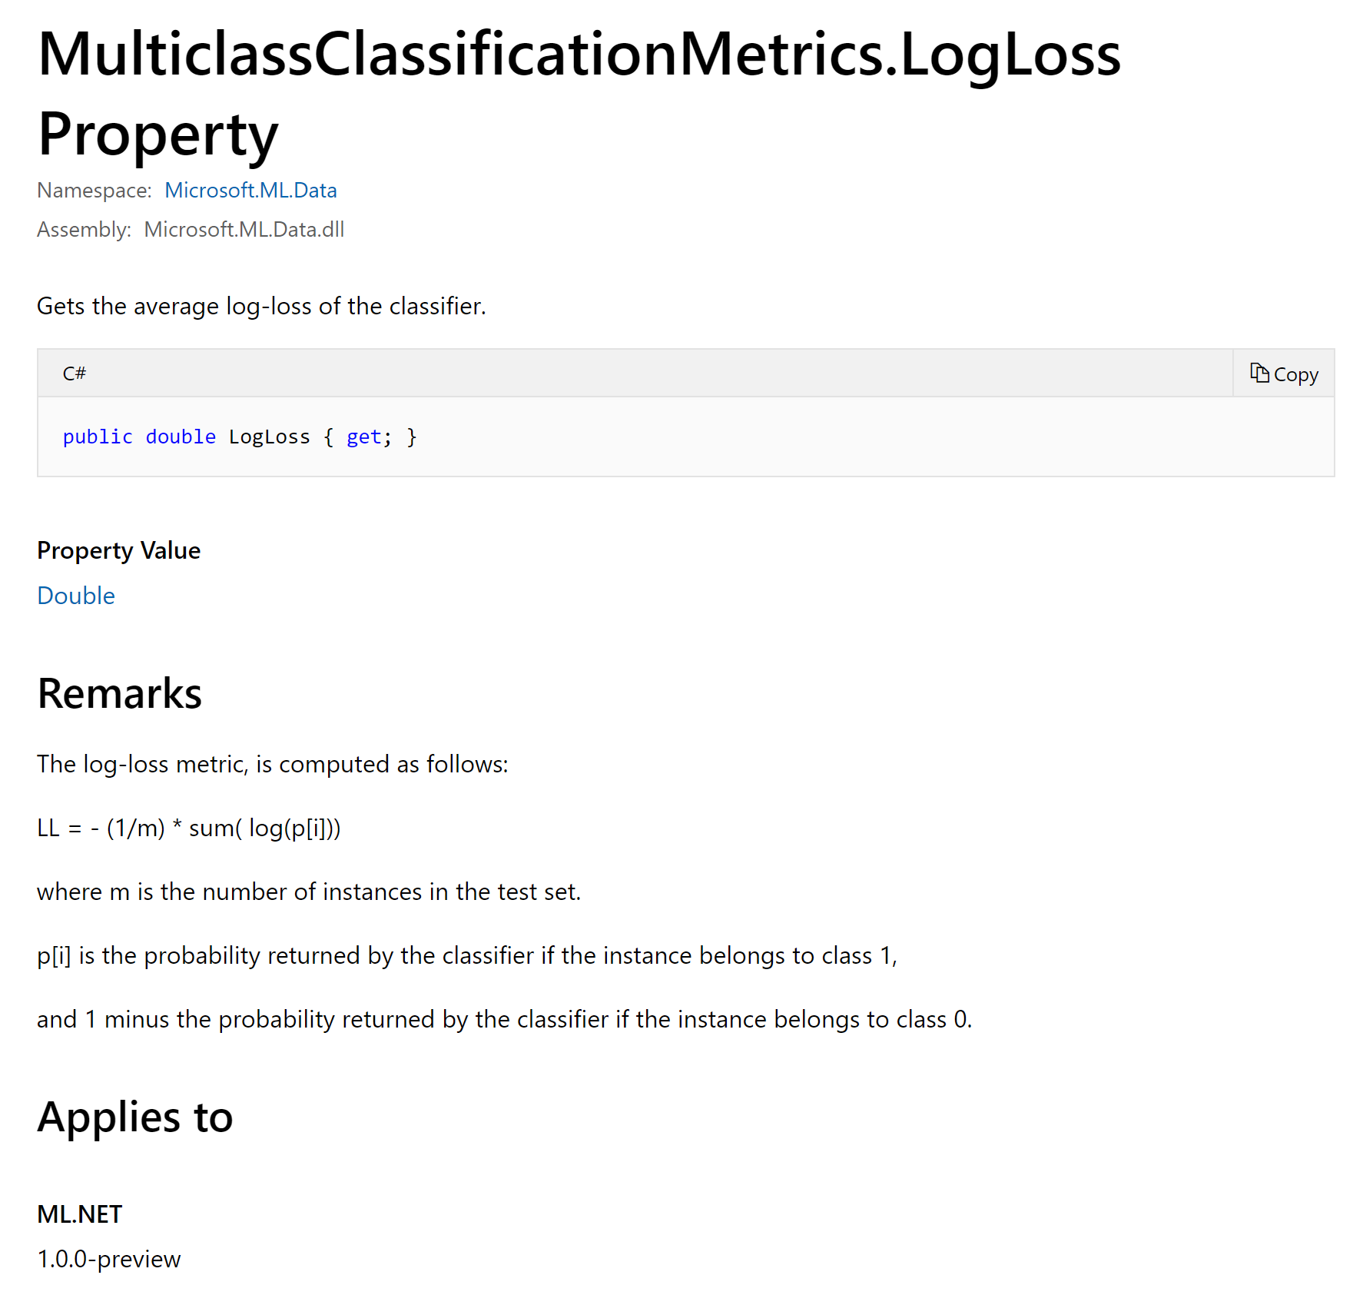The height and width of the screenshot is (1295, 1363).
Task: Click the copy icon in code block header
Action: click(x=1259, y=373)
